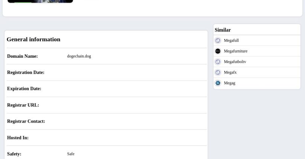Click the Similar panel heading
Image resolution: width=305 pixels, height=159 pixels.
click(223, 30)
